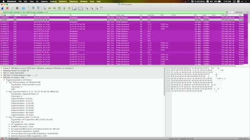Expand the A-MPDU Parameters node
This screenshot has height=140, width=250.
click(x=9, y=126)
